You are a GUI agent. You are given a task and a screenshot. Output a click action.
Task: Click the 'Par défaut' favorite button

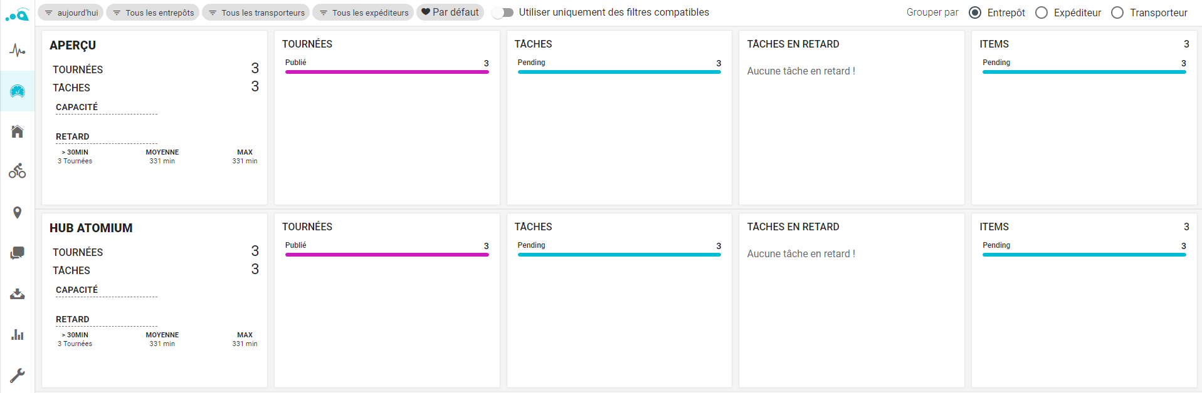450,13
